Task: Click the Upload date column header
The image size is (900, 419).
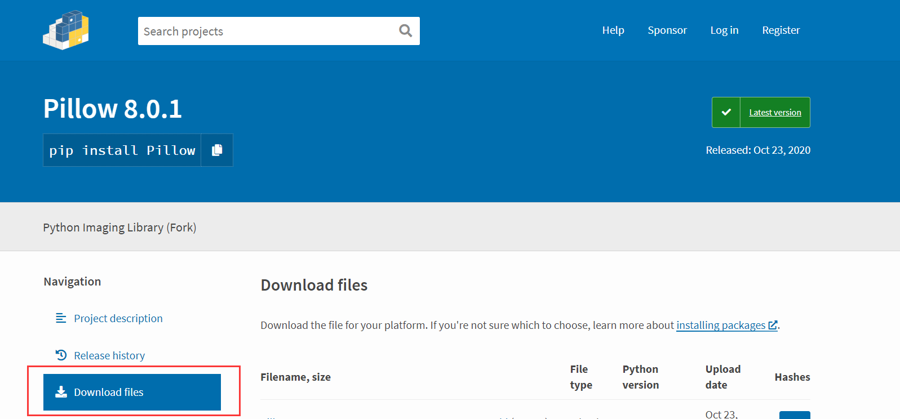Action: coord(723,377)
